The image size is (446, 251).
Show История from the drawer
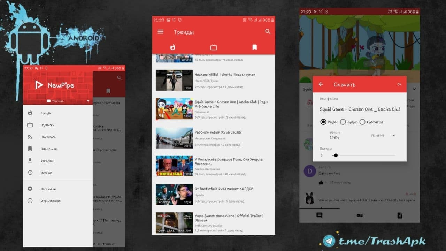click(58, 173)
